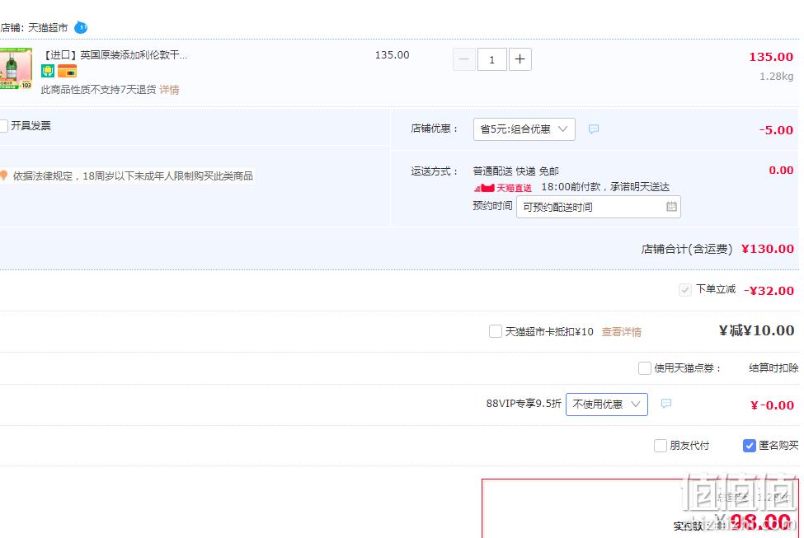This screenshot has height=538, width=804.
Task: Increase quantity with the plus button
Action: point(520,59)
